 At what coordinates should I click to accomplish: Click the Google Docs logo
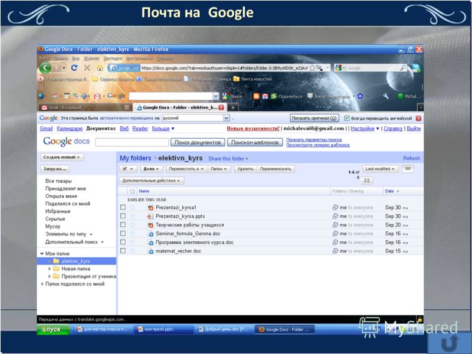click(66, 141)
